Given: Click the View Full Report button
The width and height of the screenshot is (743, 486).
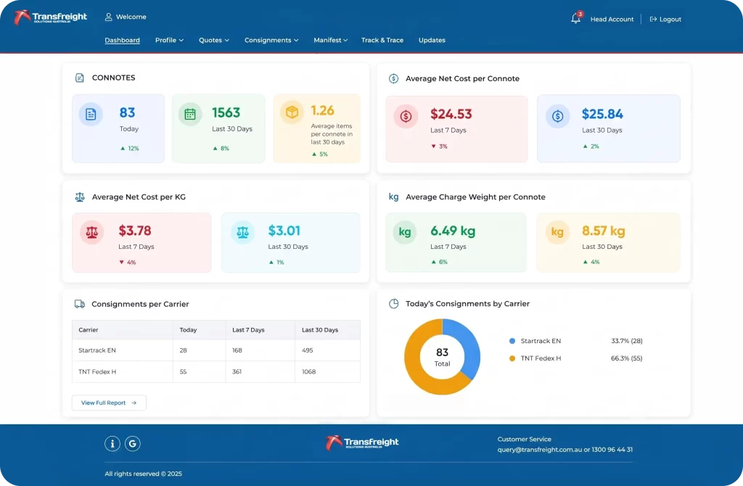Looking at the screenshot, I should coord(109,403).
